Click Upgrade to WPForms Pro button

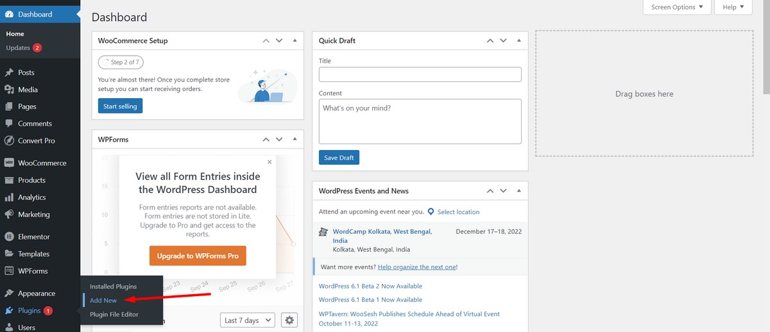tap(198, 256)
